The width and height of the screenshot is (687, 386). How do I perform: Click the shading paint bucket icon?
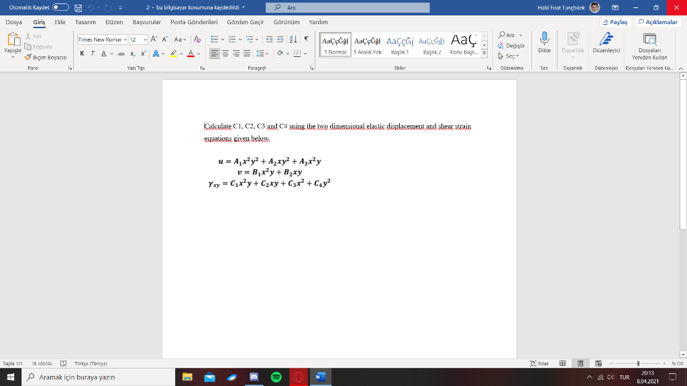[x=280, y=54]
